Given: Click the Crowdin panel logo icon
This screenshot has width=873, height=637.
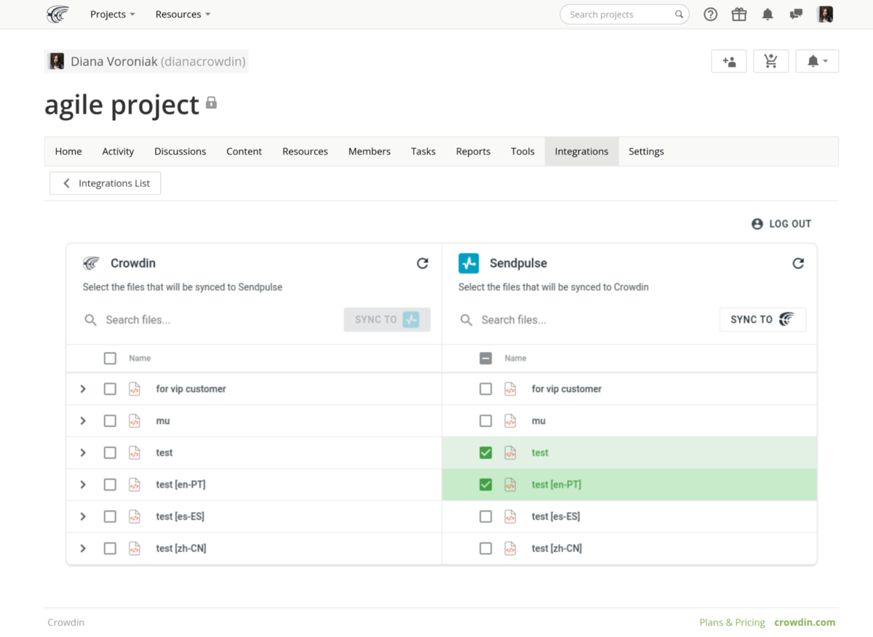Looking at the screenshot, I should (91, 263).
